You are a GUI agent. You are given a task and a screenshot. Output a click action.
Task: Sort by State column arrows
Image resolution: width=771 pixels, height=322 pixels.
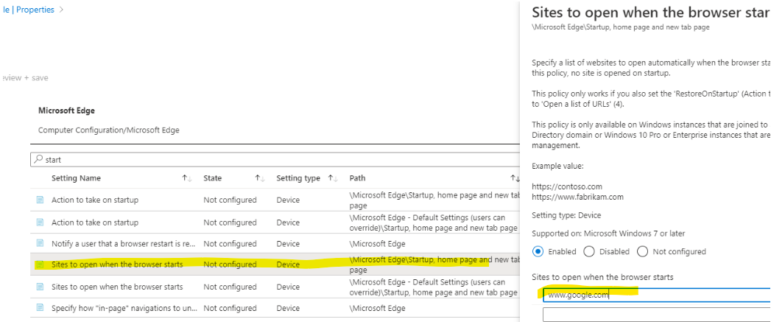(260, 178)
